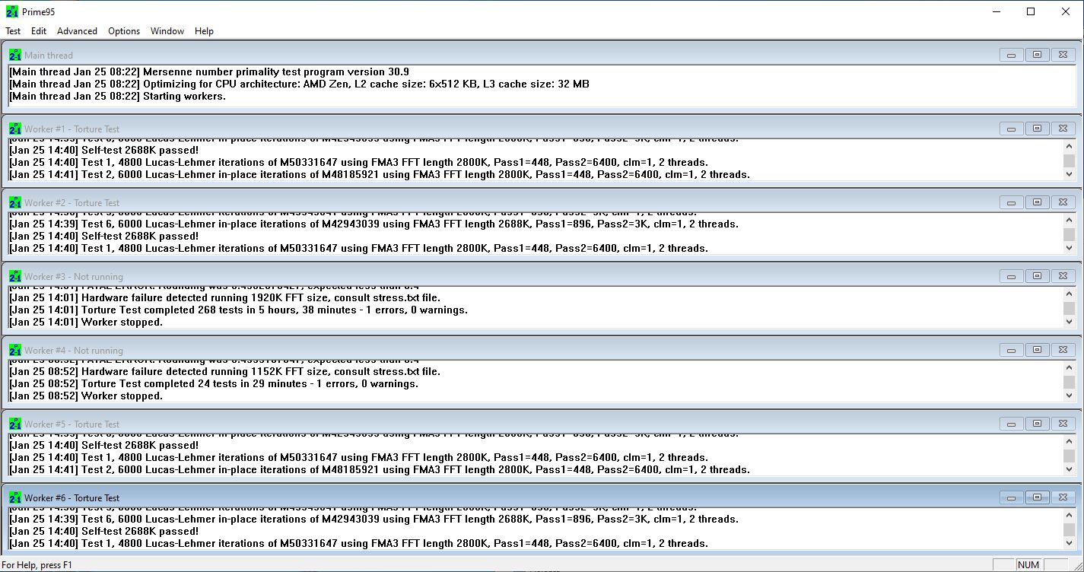This screenshot has width=1084, height=572.
Task: Maximize the Worker #6 sub-window
Action: [x=1037, y=497]
